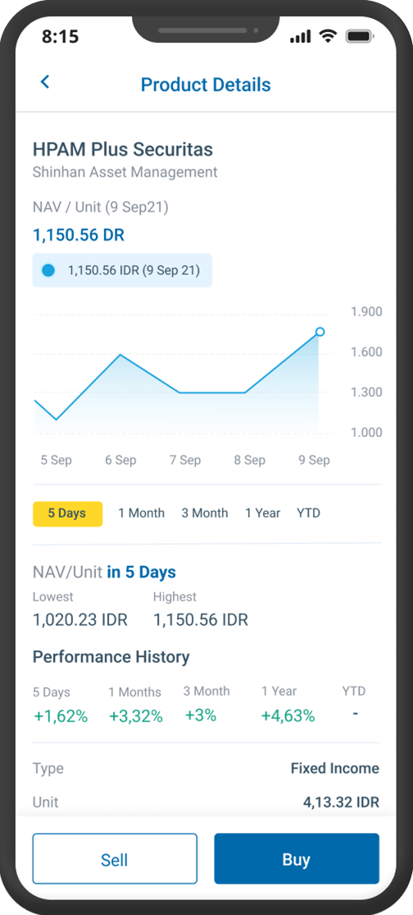The height and width of the screenshot is (915, 413).
Task: Click the HPAM Plus Securitas title
Action: 123,149
